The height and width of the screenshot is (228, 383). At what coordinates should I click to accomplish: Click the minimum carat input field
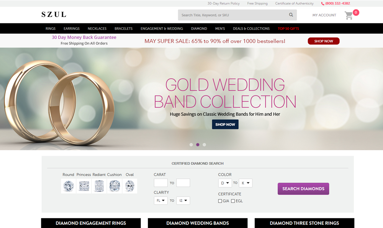pos(160,183)
